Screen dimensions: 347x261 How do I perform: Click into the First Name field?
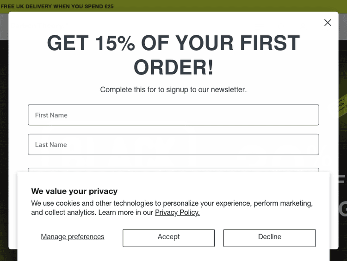click(173, 115)
